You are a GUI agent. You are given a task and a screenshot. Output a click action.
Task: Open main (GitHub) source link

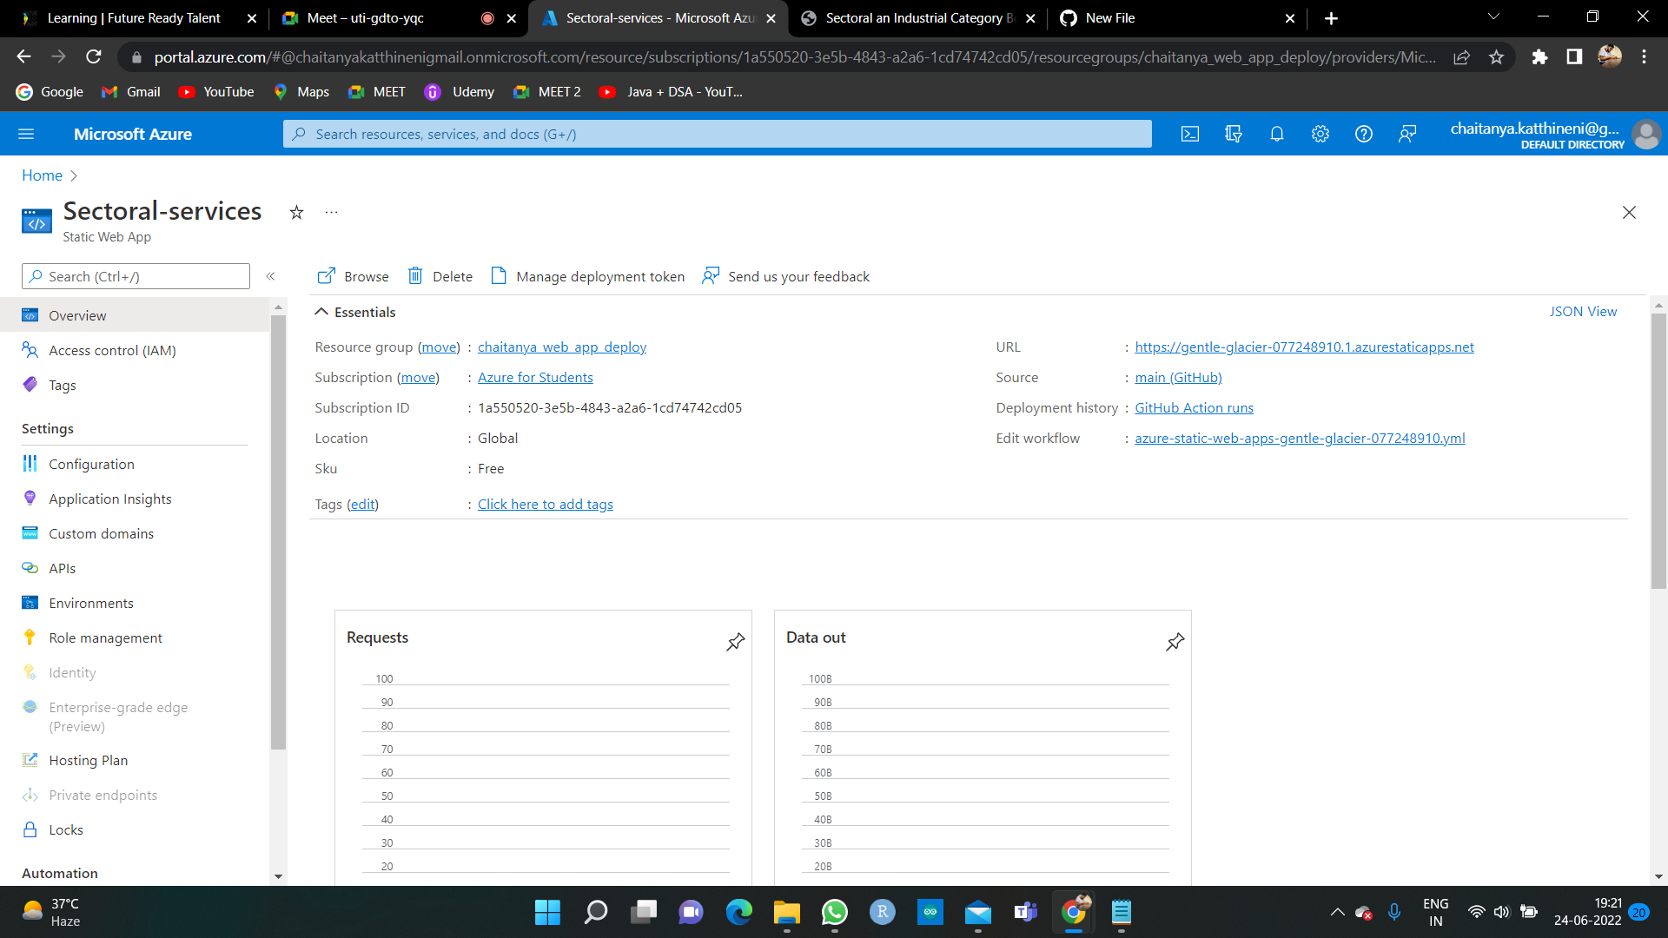pos(1178,378)
